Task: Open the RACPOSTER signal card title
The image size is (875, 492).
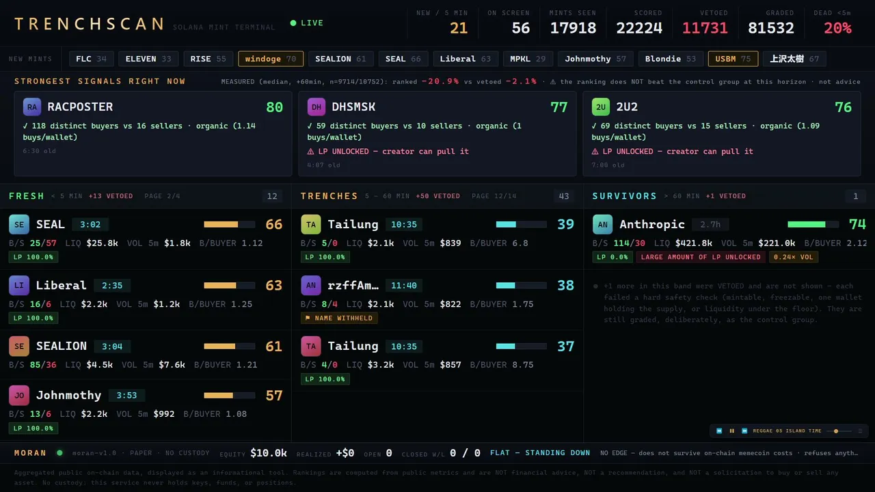Action: tap(80, 107)
